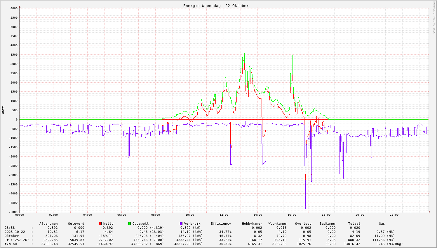Click the 2025-10-22 row label
Image resolution: width=437 pixels, height=248 pixels.
(15, 232)
